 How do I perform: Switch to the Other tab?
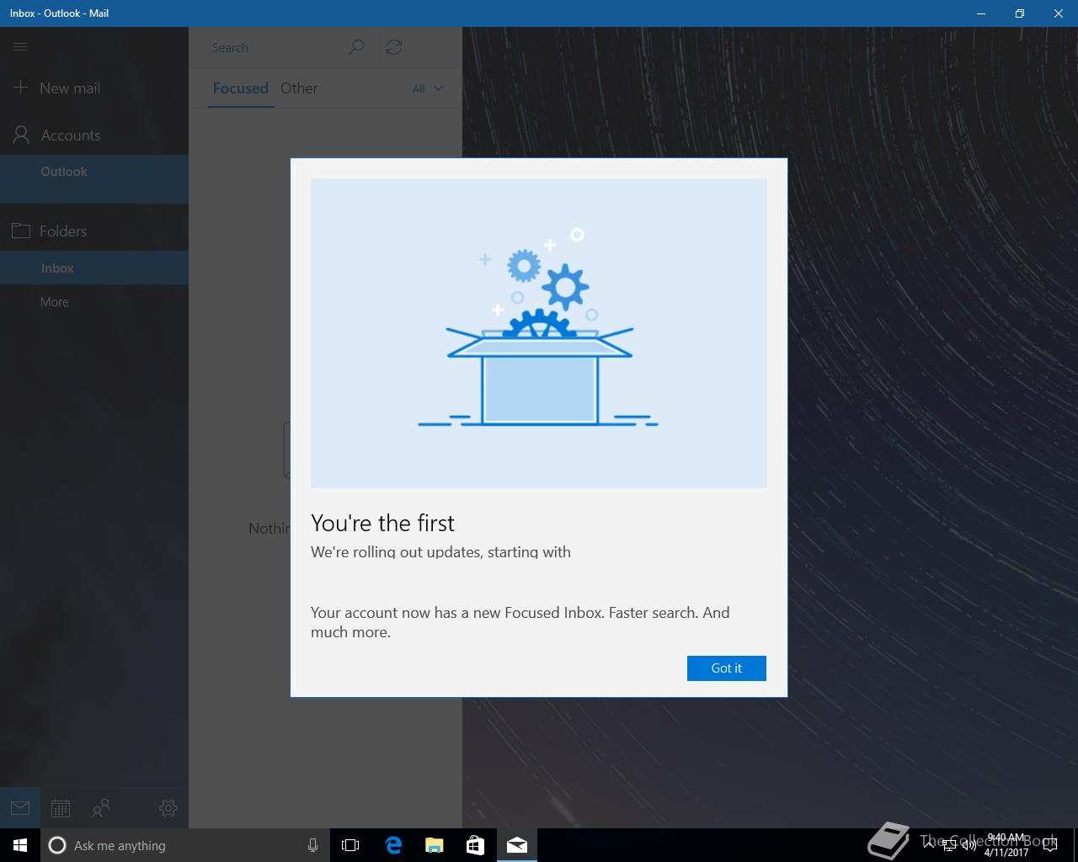coord(299,88)
